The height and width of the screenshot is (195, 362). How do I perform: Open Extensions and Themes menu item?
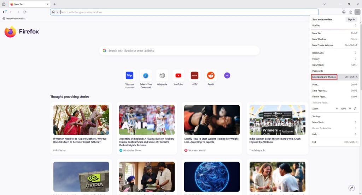(x=334, y=77)
